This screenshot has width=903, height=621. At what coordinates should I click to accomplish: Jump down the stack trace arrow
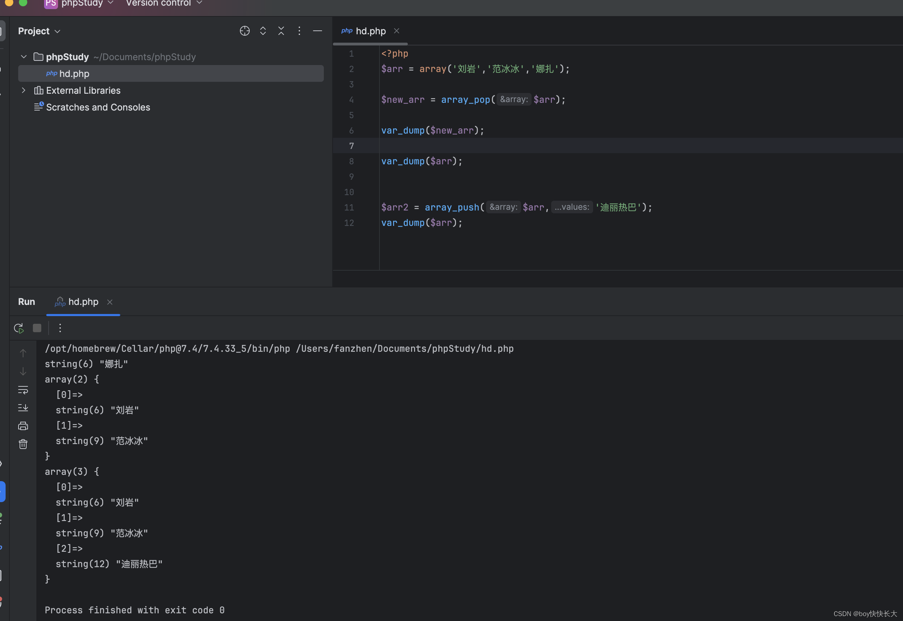pyautogui.click(x=23, y=371)
